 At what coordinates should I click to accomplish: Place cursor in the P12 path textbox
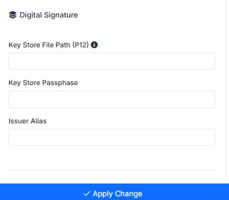(112, 61)
